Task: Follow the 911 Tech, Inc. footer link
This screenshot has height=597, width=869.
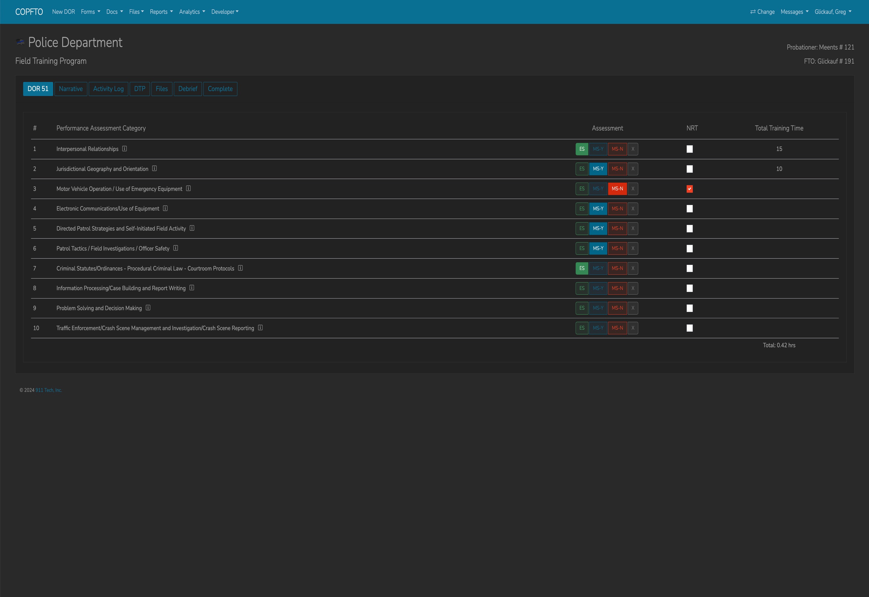Action: point(49,390)
